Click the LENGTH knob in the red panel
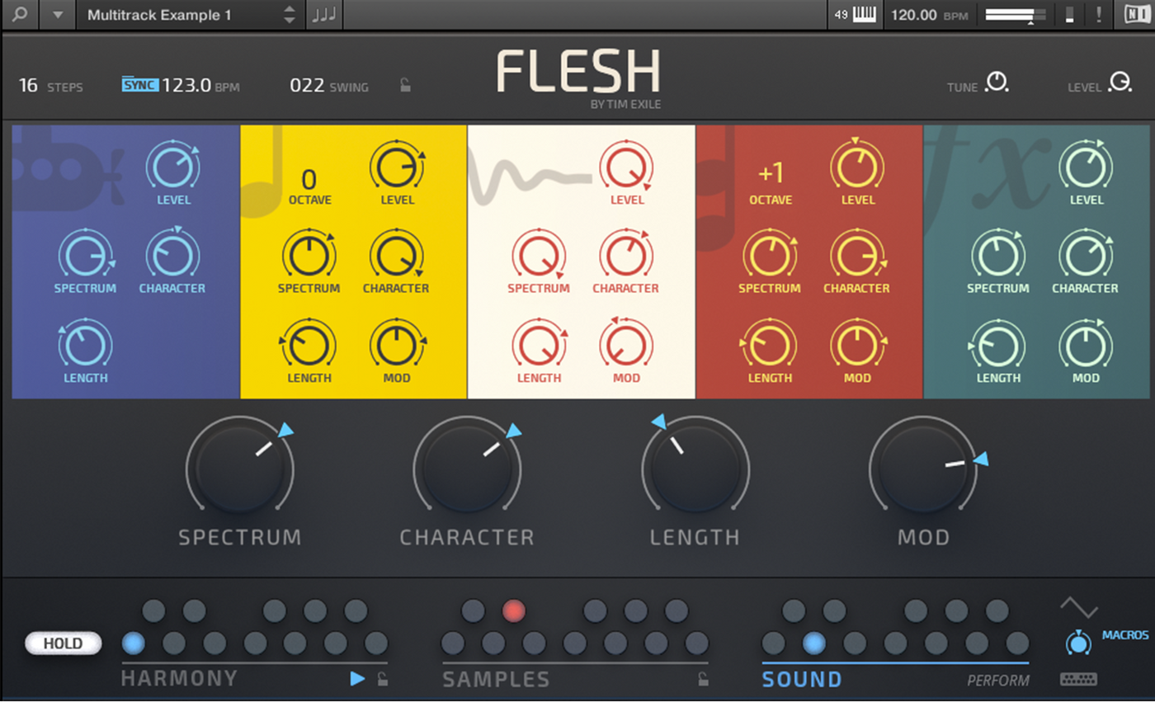Viewport: 1155px width, 707px height. tap(770, 345)
